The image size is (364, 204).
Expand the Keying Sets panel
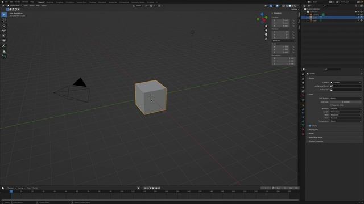click(x=313, y=130)
